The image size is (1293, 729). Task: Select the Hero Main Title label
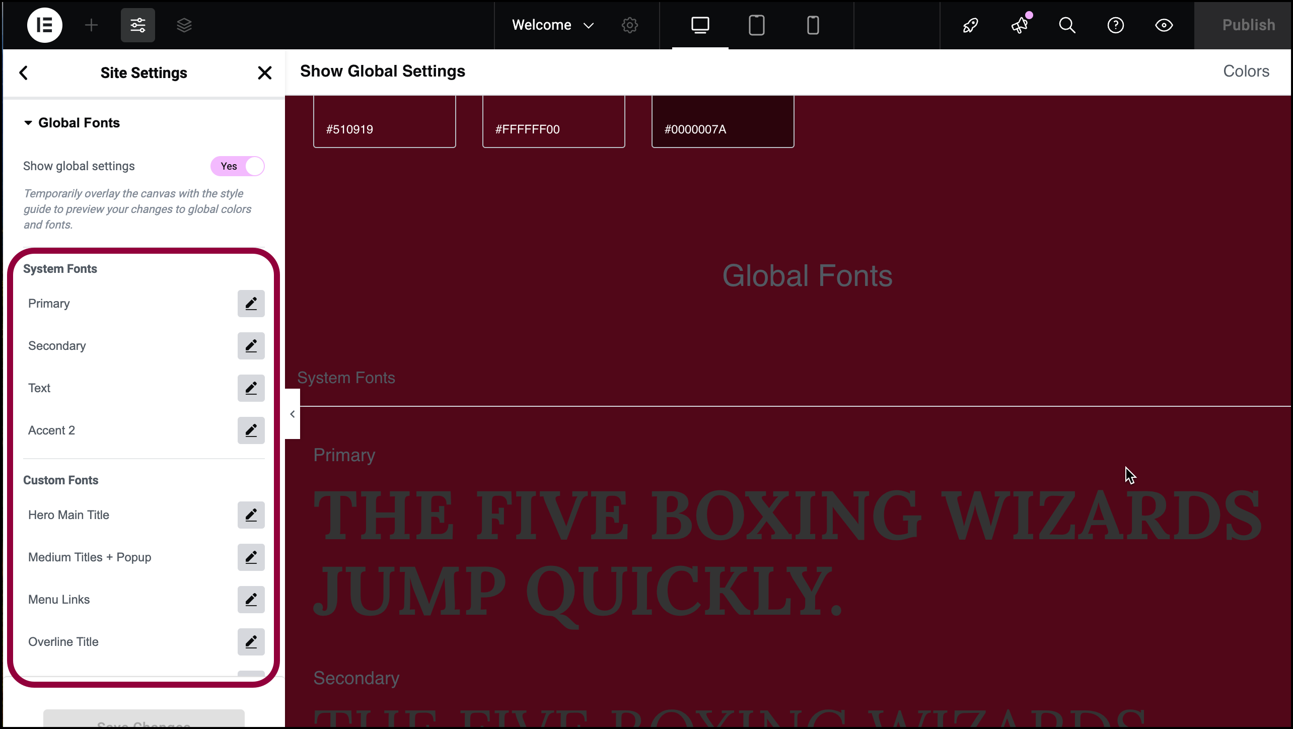(68, 515)
